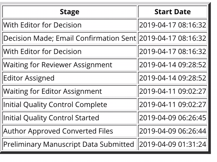The image size is (217, 162).
Task: Click the 2019-04-09 01:31:24 date cell
Action: click(x=172, y=144)
